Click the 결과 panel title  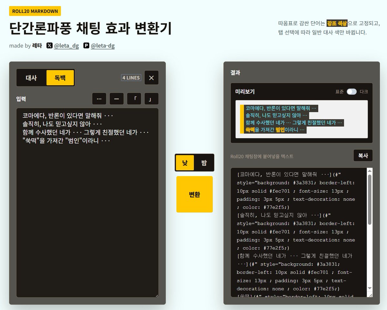coord(235,73)
